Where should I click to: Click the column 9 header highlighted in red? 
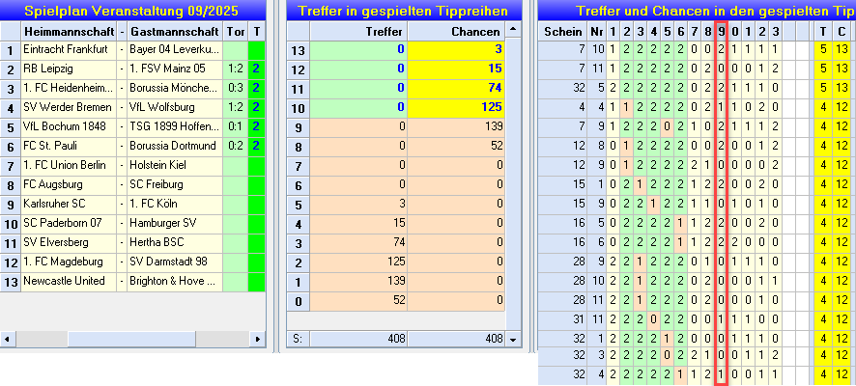[x=721, y=32]
